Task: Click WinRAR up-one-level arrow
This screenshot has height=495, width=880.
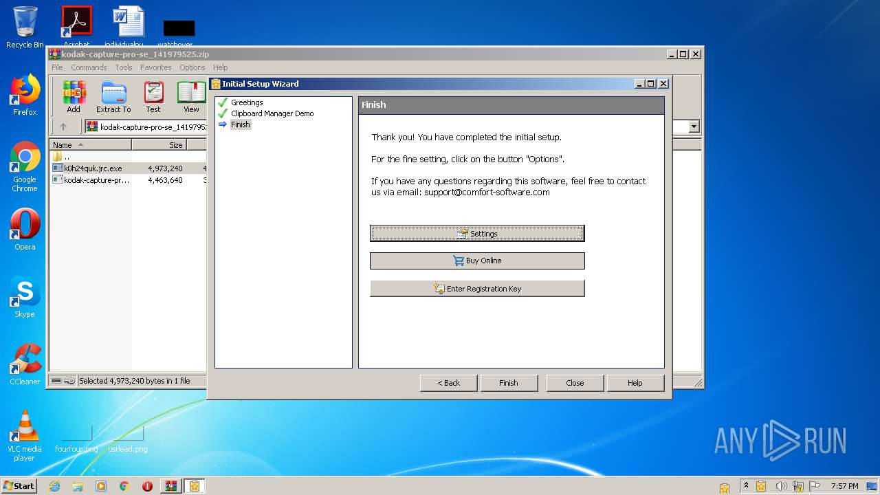Action: 63,126
